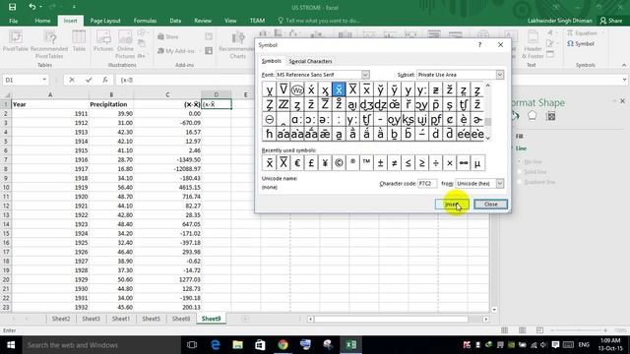Click the new sheet plus button

point(245,319)
